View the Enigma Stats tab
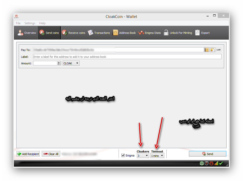Screen dimensions: 243x181 tap(149, 33)
